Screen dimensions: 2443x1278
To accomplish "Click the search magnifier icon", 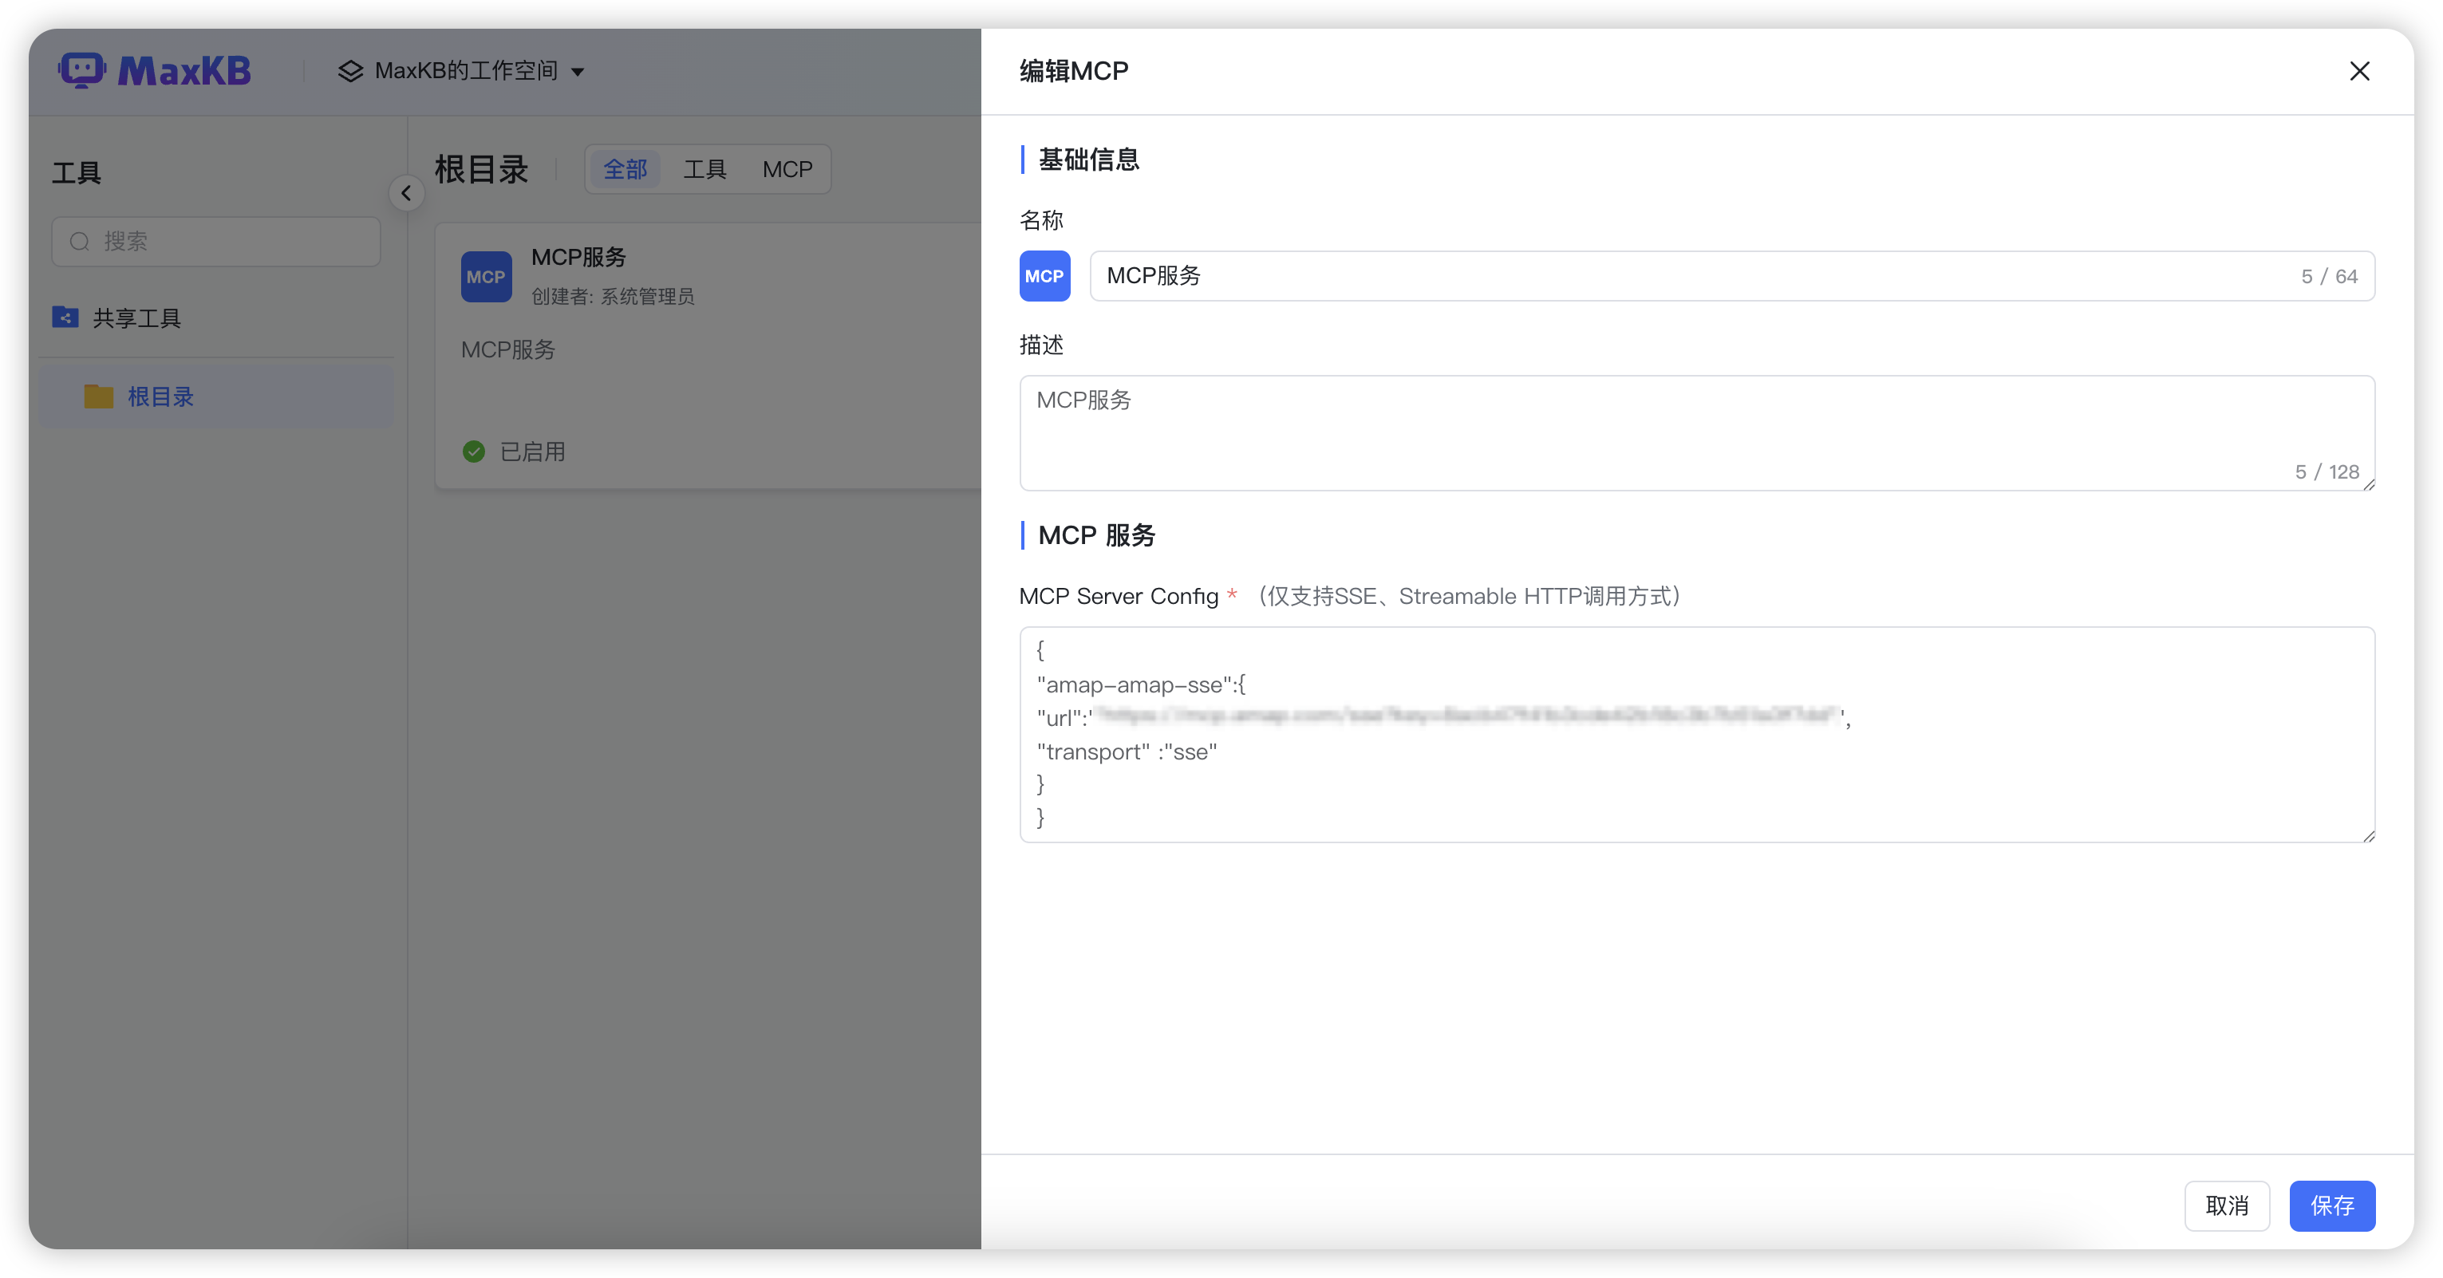I will click(x=80, y=242).
